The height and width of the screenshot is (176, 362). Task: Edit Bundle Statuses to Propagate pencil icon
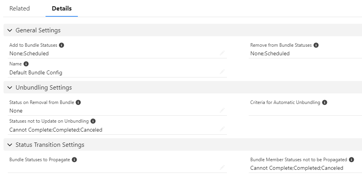coord(222,167)
